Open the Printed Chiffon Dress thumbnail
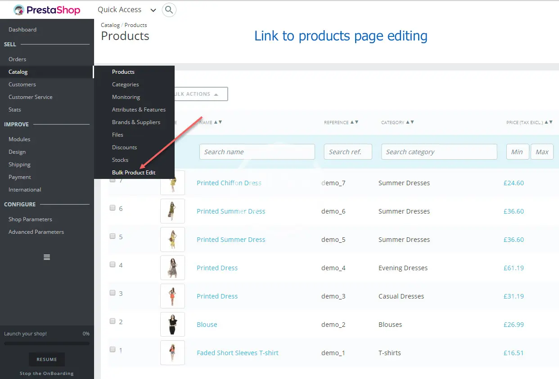Screen dimensions: 559x379 pos(172,183)
